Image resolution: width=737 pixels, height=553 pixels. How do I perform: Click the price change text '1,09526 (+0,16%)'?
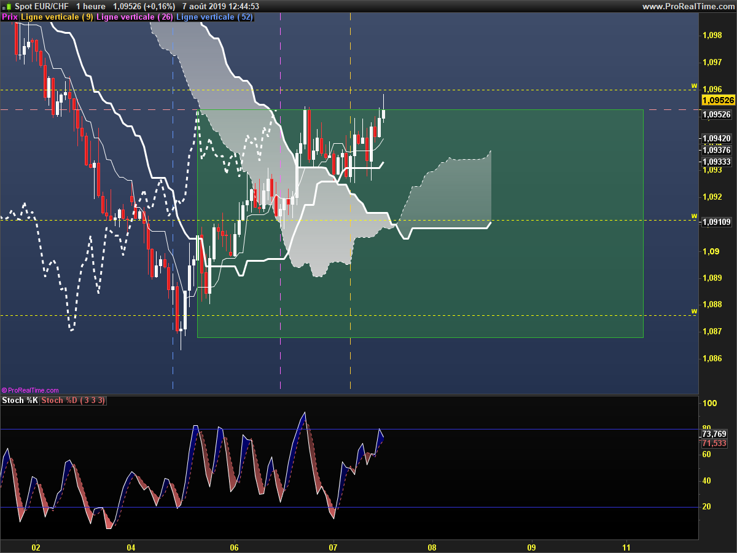pyautogui.click(x=144, y=6)
